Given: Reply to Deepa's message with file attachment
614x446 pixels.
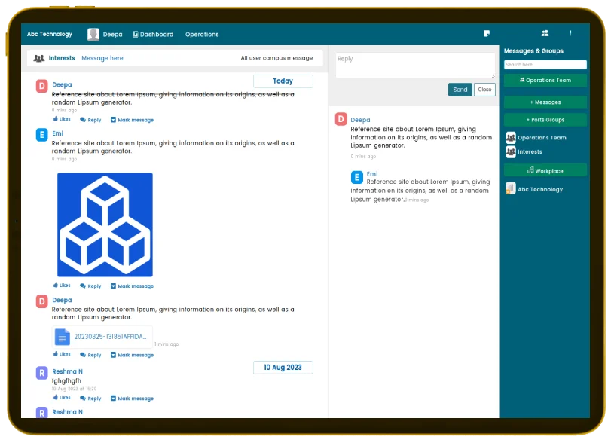Looking at the screenshot, I should click(x=90, y=355).
